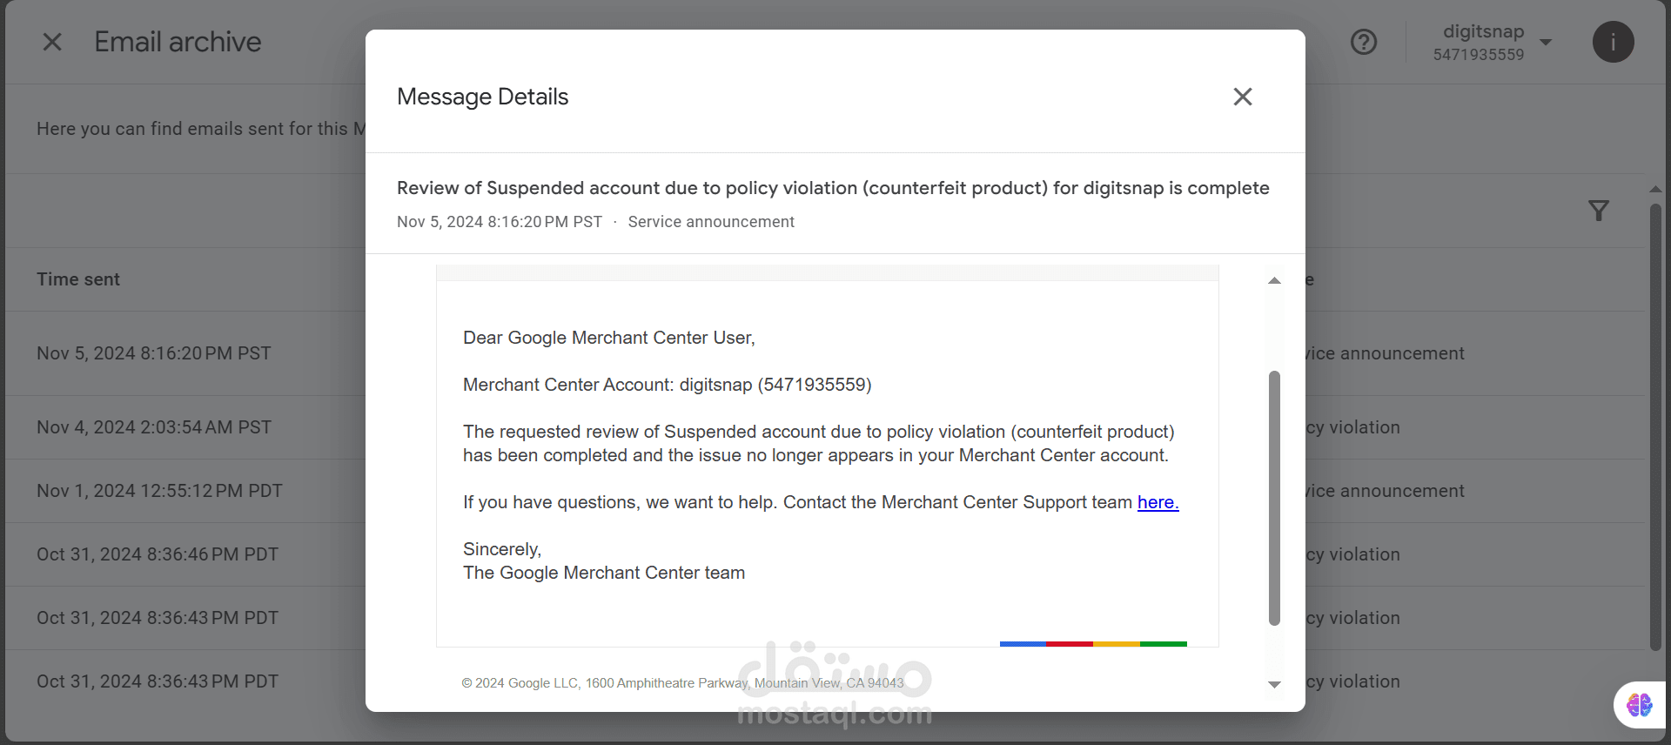The width and height of the screenshot is (1671, 745).
Task: Open the brain assistant extension icon
Action: [x=1640, y=704]
